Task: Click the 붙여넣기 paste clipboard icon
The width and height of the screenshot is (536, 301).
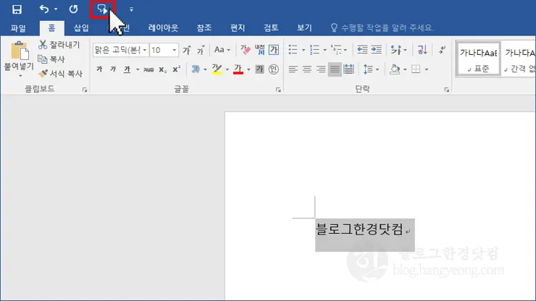Action: pyautogui.click(x=19, y=51)
